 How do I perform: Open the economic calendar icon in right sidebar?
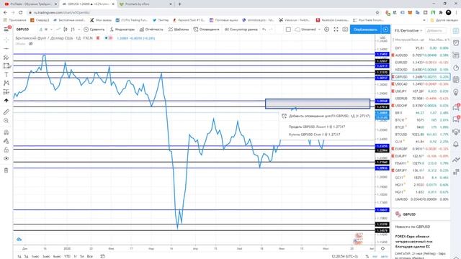456,80
